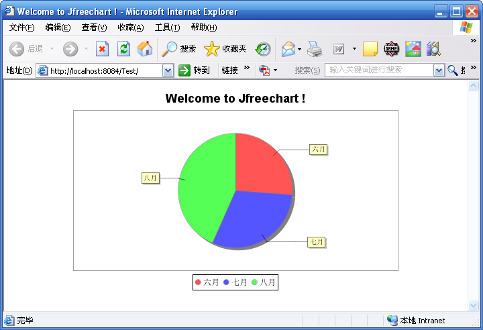This screenshot has width=483, height=330.
Task: Click the scrollbar down arrow
Action: (473, 305)
